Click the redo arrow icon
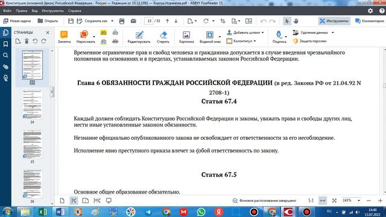386x217 pixels. coord(272,21)
